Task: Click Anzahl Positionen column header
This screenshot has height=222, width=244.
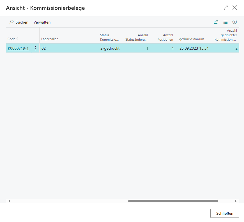Action: (x=165, y=37)
